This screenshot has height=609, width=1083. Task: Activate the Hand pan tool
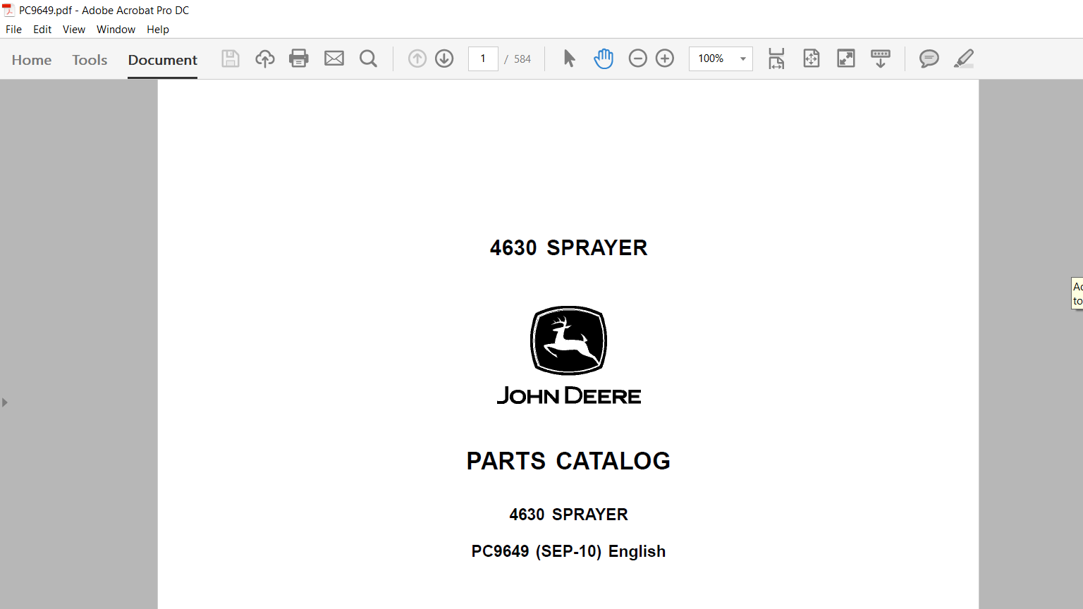604,59
